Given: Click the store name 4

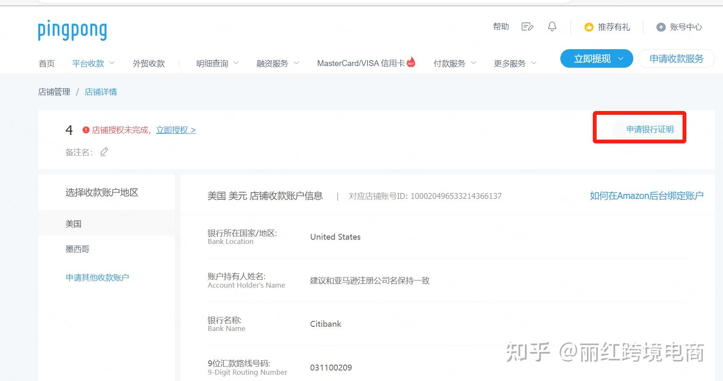Looking at the screenshot, I should [69, 130].
